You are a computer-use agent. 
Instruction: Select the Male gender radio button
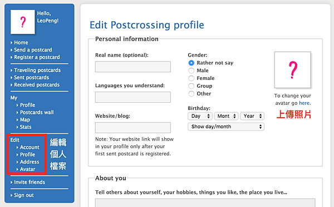tap(191, 70)
